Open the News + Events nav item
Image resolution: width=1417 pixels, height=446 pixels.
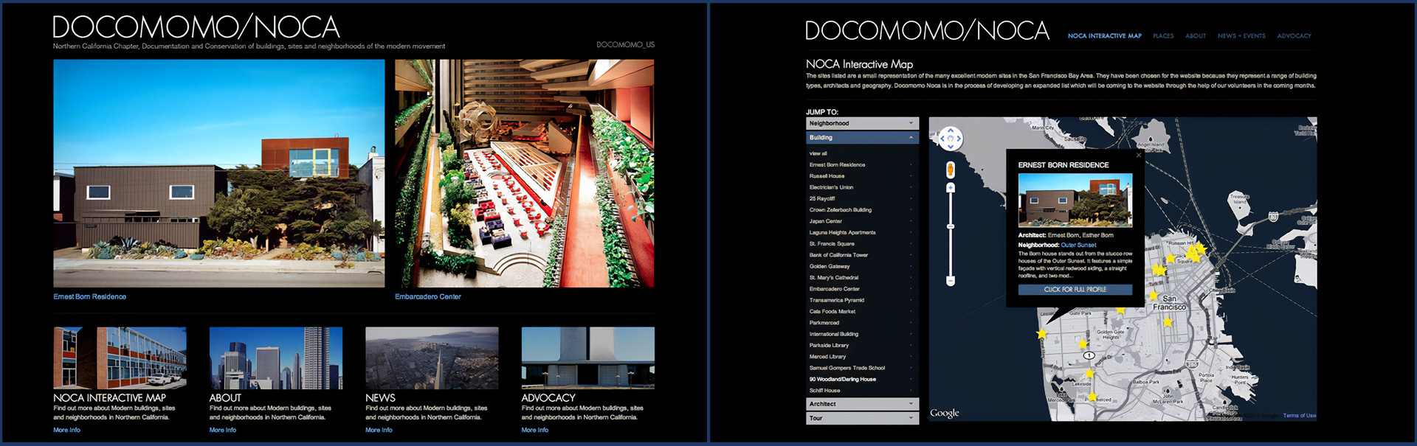tap(1241, 36)
